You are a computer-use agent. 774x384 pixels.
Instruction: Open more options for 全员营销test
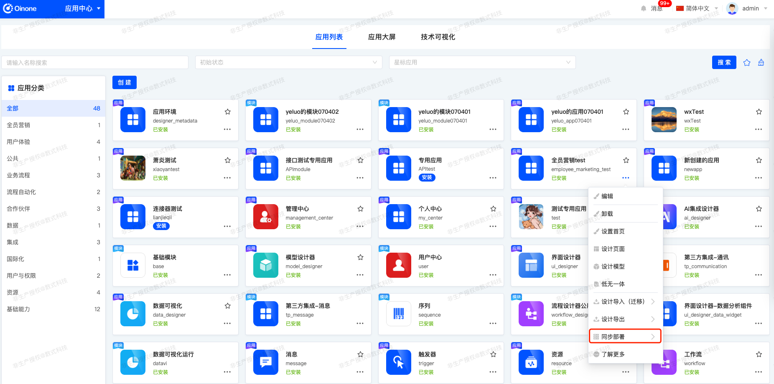[x=626, y=178]
